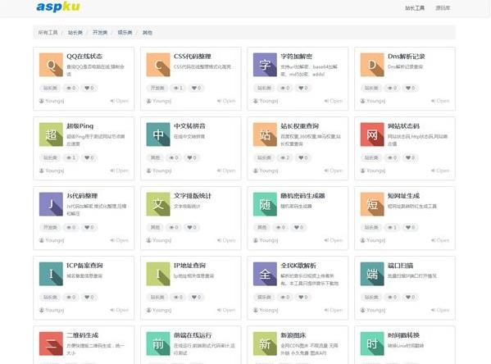Select the 所有工具 category tab
491x364 pixels.
pos(48,32)
